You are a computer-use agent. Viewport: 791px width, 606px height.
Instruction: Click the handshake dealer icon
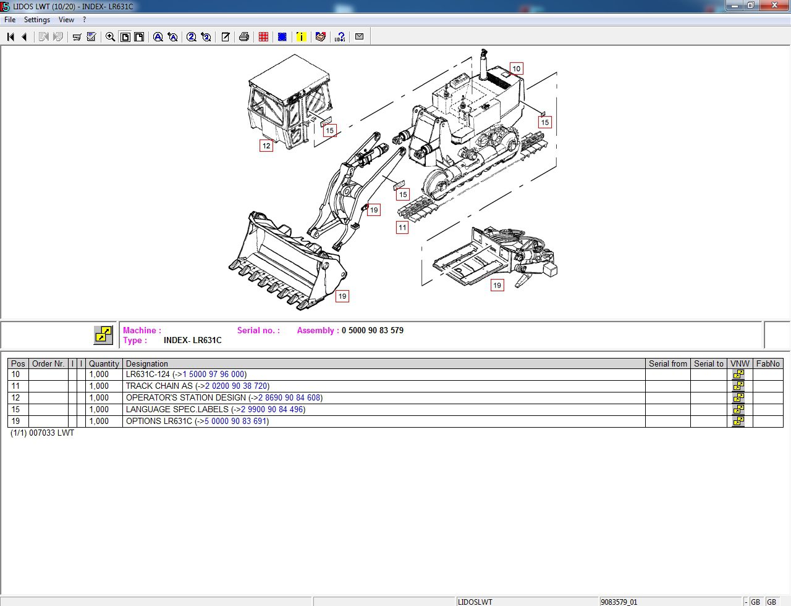click(320, 36)
